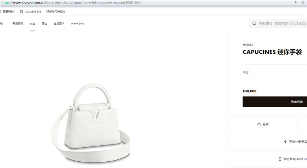
Task: Click the lightning bolt icon in address bar
Action: point(296,2)
